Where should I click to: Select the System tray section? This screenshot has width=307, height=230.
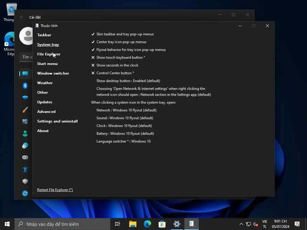coord(48,45)
